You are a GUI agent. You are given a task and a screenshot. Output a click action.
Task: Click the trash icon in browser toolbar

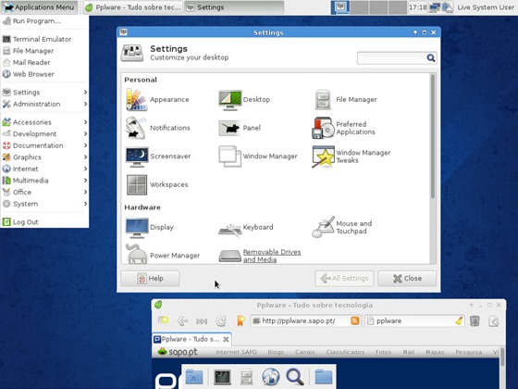[x=475, y=320]
